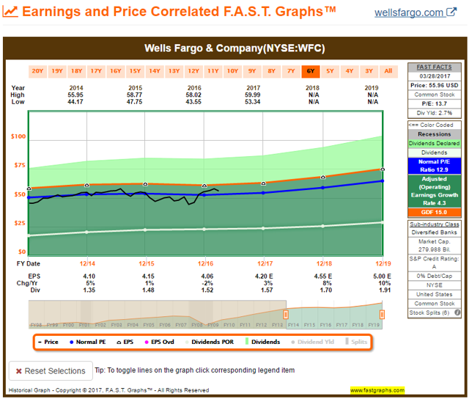Toggle the Normal PE legend item
This screenshot has height=399, width=469.
pyautogui.click(x=88, y=342)
